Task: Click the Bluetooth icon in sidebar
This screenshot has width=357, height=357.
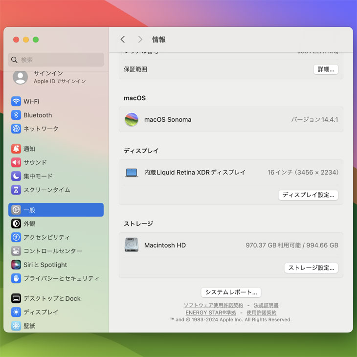Action: click(x=16, y=115)
